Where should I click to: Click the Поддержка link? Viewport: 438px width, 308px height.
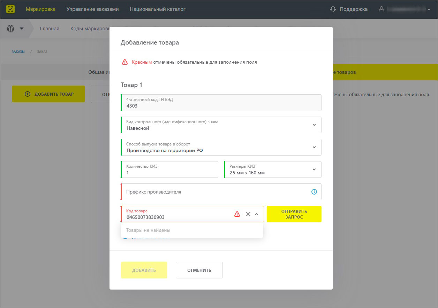point(354,9)
